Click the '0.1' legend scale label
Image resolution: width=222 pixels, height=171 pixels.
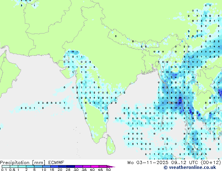[4, 170]
